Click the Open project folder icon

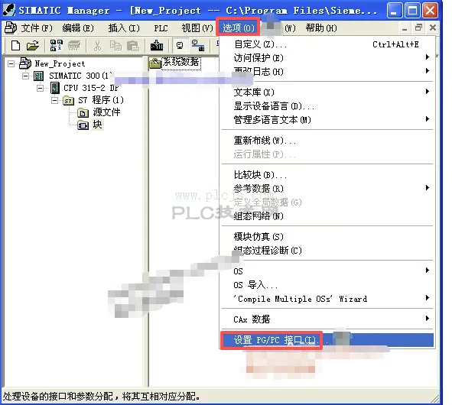(33, 46)
